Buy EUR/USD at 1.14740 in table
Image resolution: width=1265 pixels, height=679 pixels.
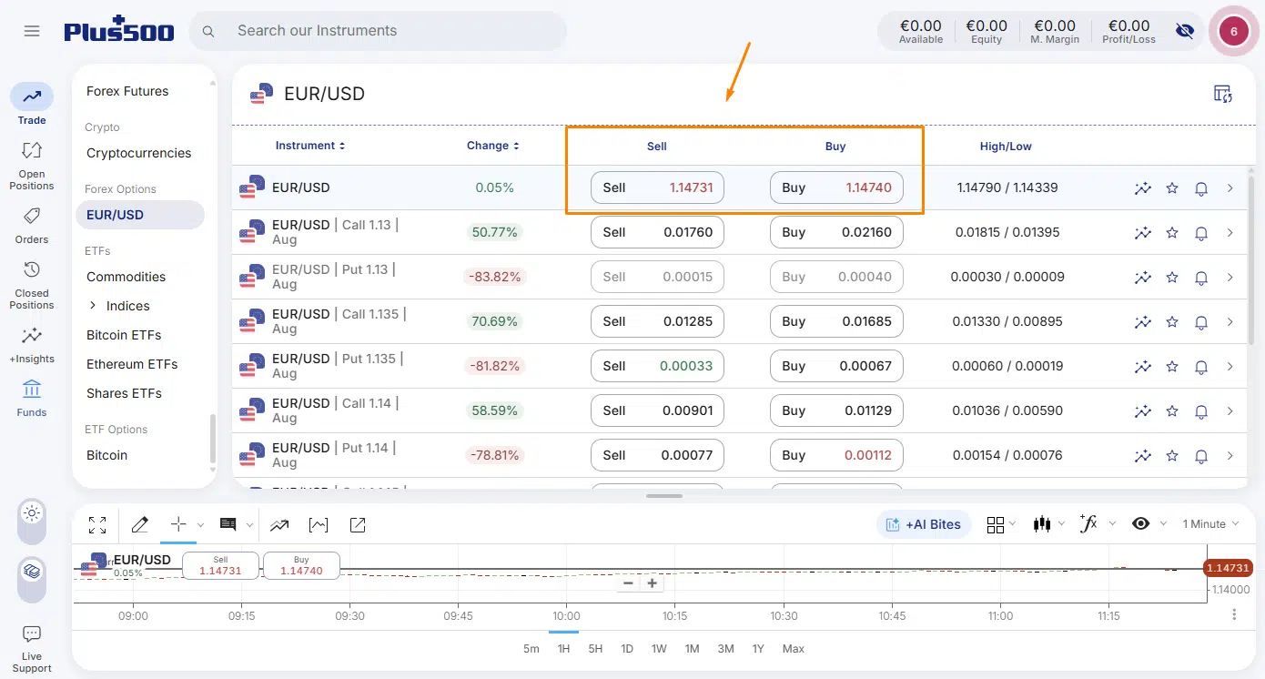[x=836, y=188]
